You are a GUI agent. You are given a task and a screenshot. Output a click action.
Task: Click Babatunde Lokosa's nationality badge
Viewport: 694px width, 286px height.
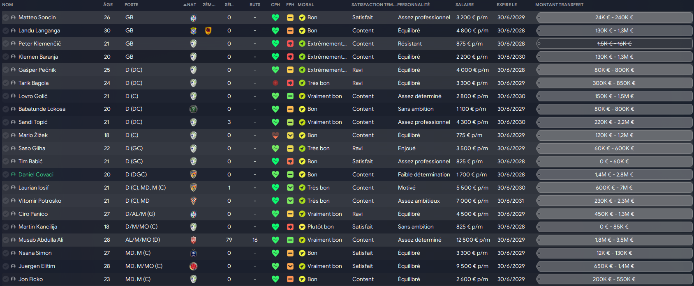(x=193, y=109)
